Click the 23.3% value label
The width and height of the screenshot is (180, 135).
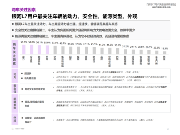tap(157, 48)
